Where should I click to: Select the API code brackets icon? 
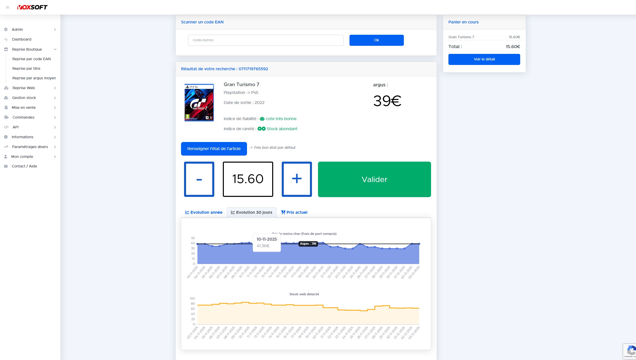(6, 127)
